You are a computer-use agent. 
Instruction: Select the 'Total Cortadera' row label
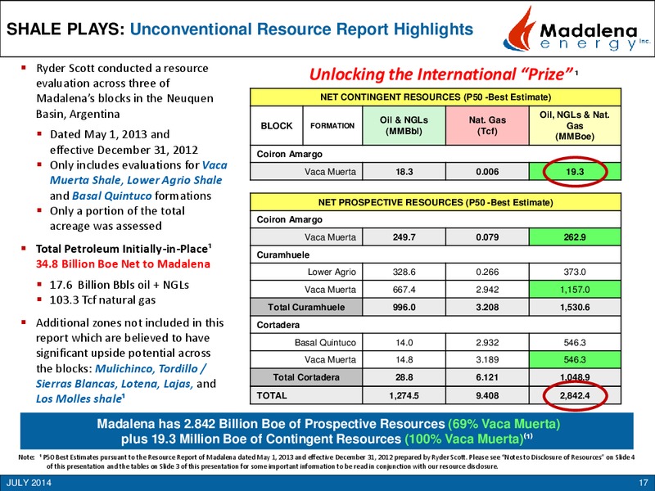click(306, 377)
